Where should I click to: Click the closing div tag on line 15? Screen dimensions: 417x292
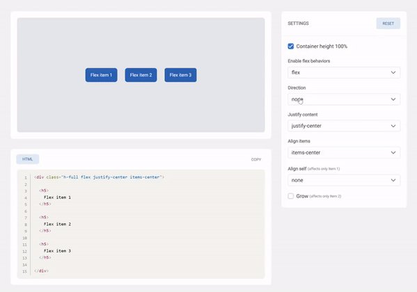41,270
